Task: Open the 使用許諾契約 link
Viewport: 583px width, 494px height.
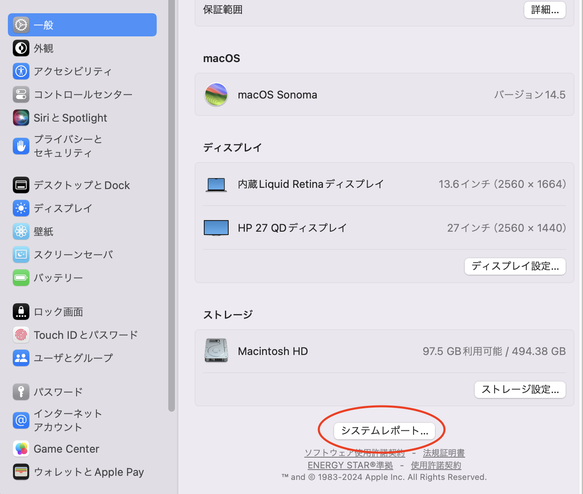Action: pos(436,465)
